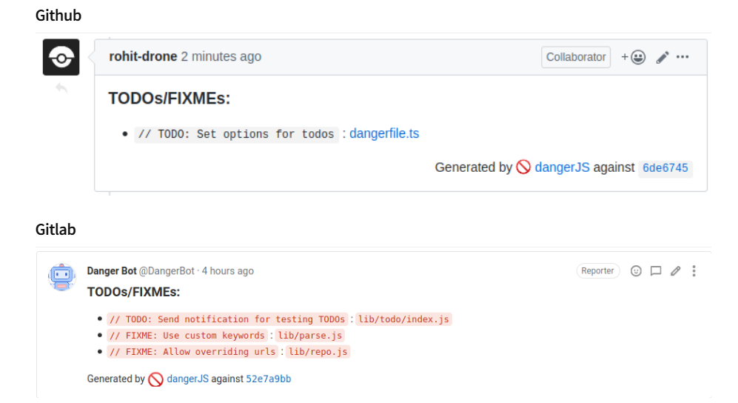Open more options menu on Github comment
738x403 pixels.
(x=682, y=57)
